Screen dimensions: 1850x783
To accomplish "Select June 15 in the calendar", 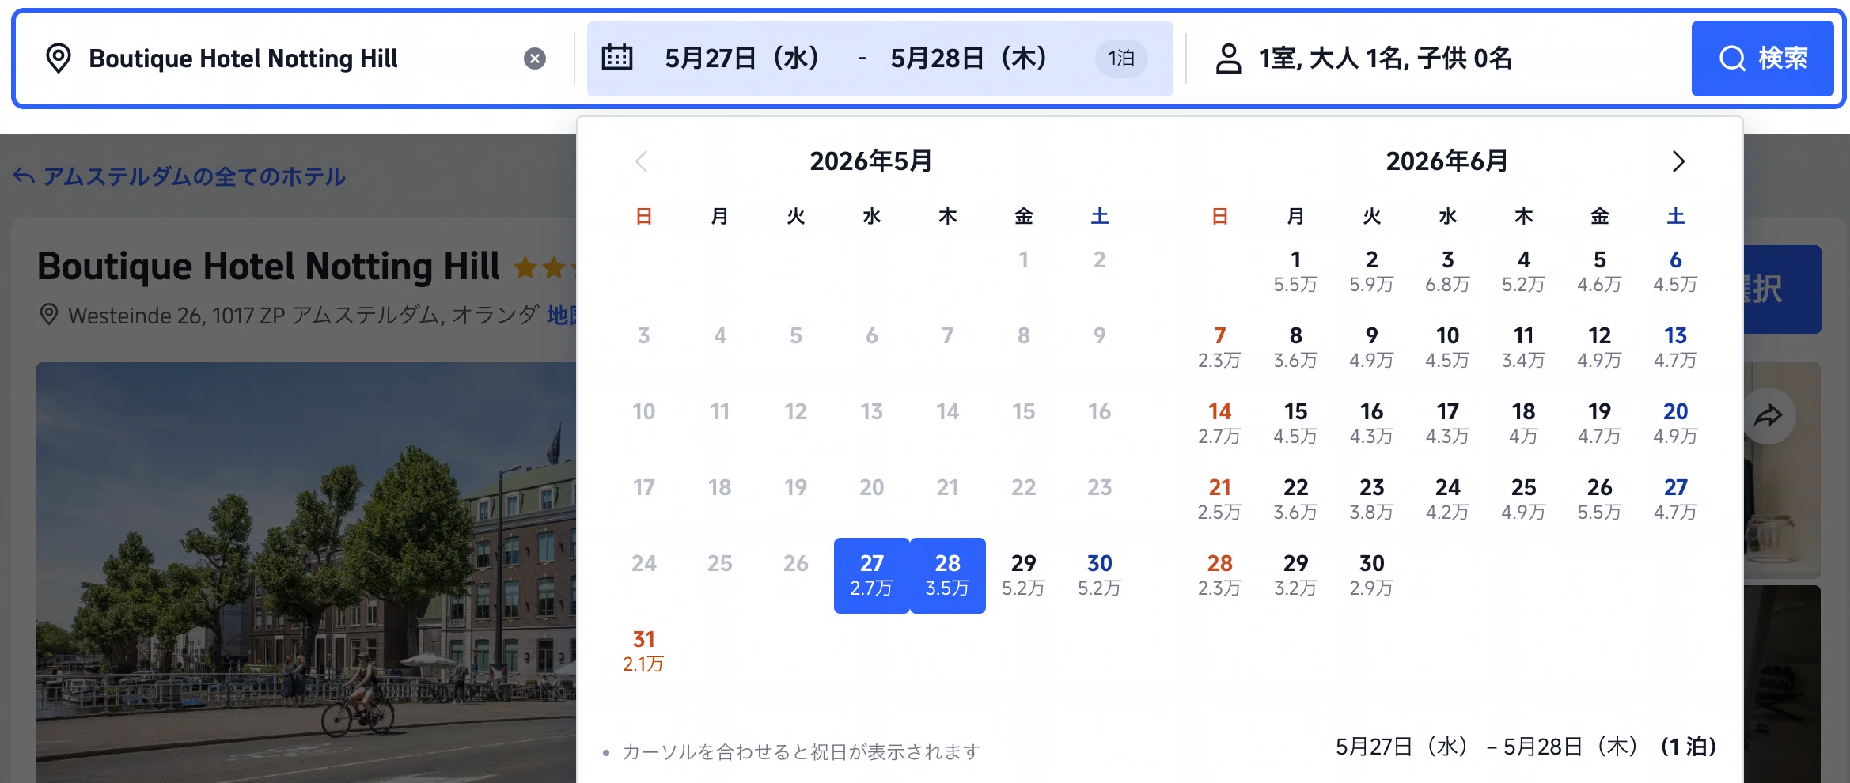I will point(1296,423).
